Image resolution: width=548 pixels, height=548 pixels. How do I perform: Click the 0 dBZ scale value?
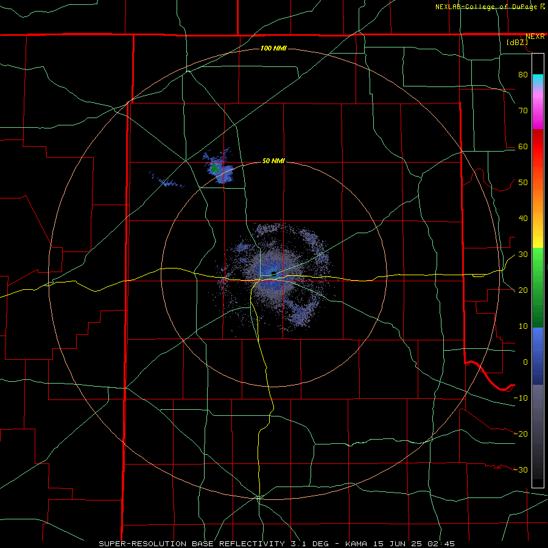525,362
